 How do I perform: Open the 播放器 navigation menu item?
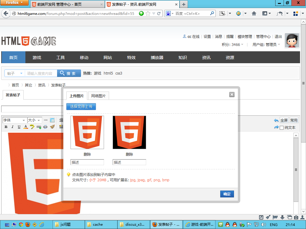[x=157, y=58]
